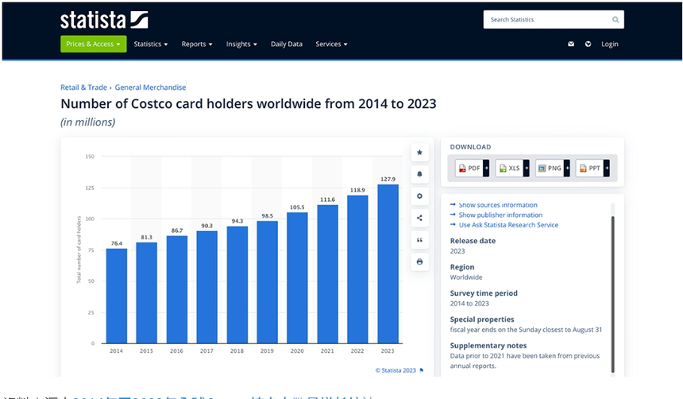Show publisher information link

500,215
